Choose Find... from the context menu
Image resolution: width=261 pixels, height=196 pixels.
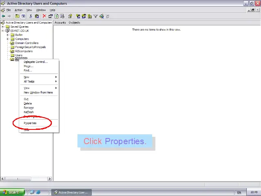[x=39, y=71]
